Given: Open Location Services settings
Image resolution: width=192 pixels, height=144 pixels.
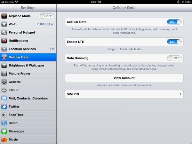Looking at the screenshot, I should 28,49.
